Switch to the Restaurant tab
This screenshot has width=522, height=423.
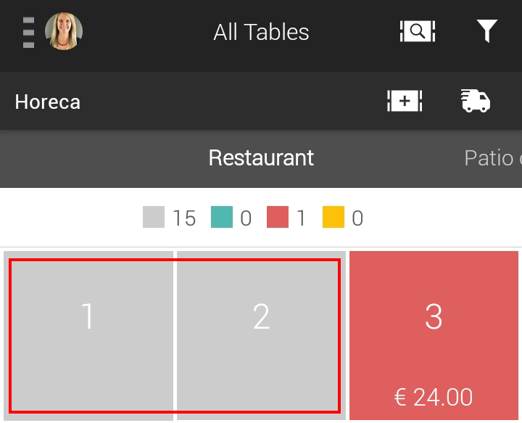(261, 158)
